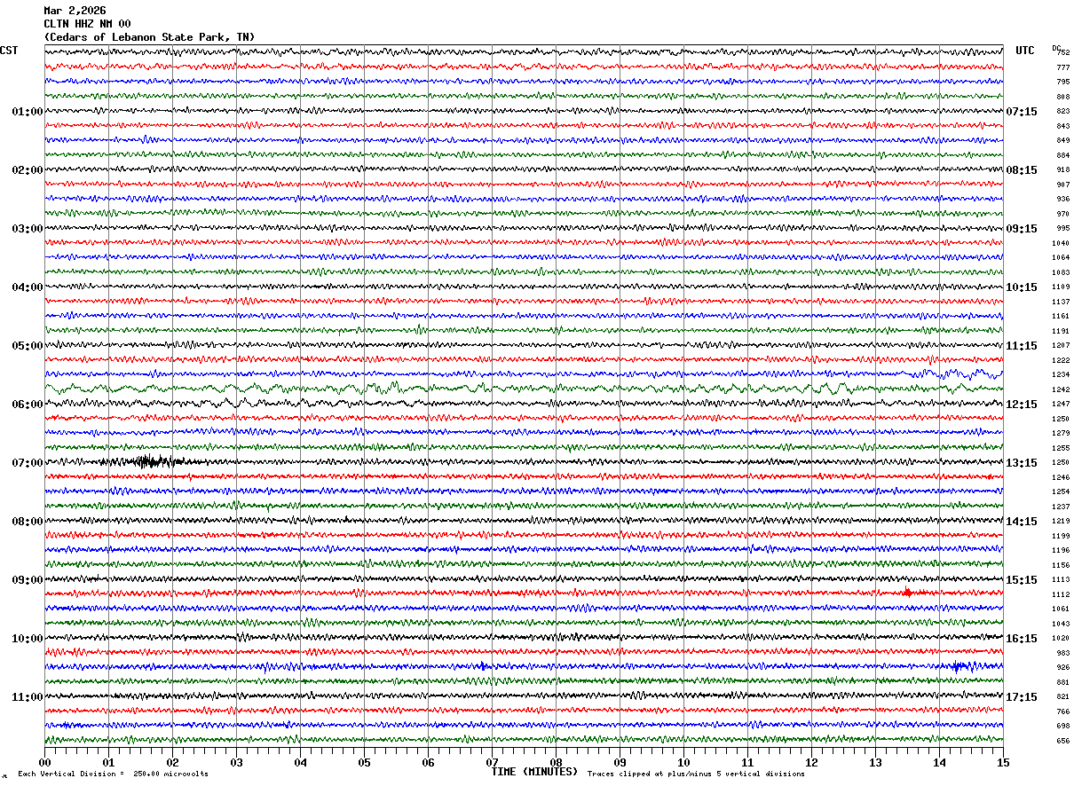Viewport: 1074px width, 786px height.
Task: Select the 09:00 CST row label
Action: (27, 580)
